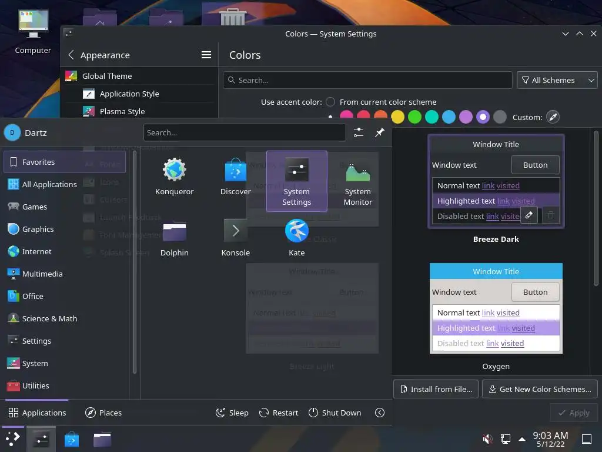
Task: Open Utilities category
Action: tap(65, 385)
